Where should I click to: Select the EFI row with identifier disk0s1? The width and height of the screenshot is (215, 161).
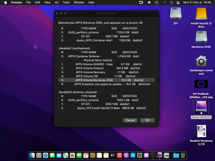pos(106,36)
